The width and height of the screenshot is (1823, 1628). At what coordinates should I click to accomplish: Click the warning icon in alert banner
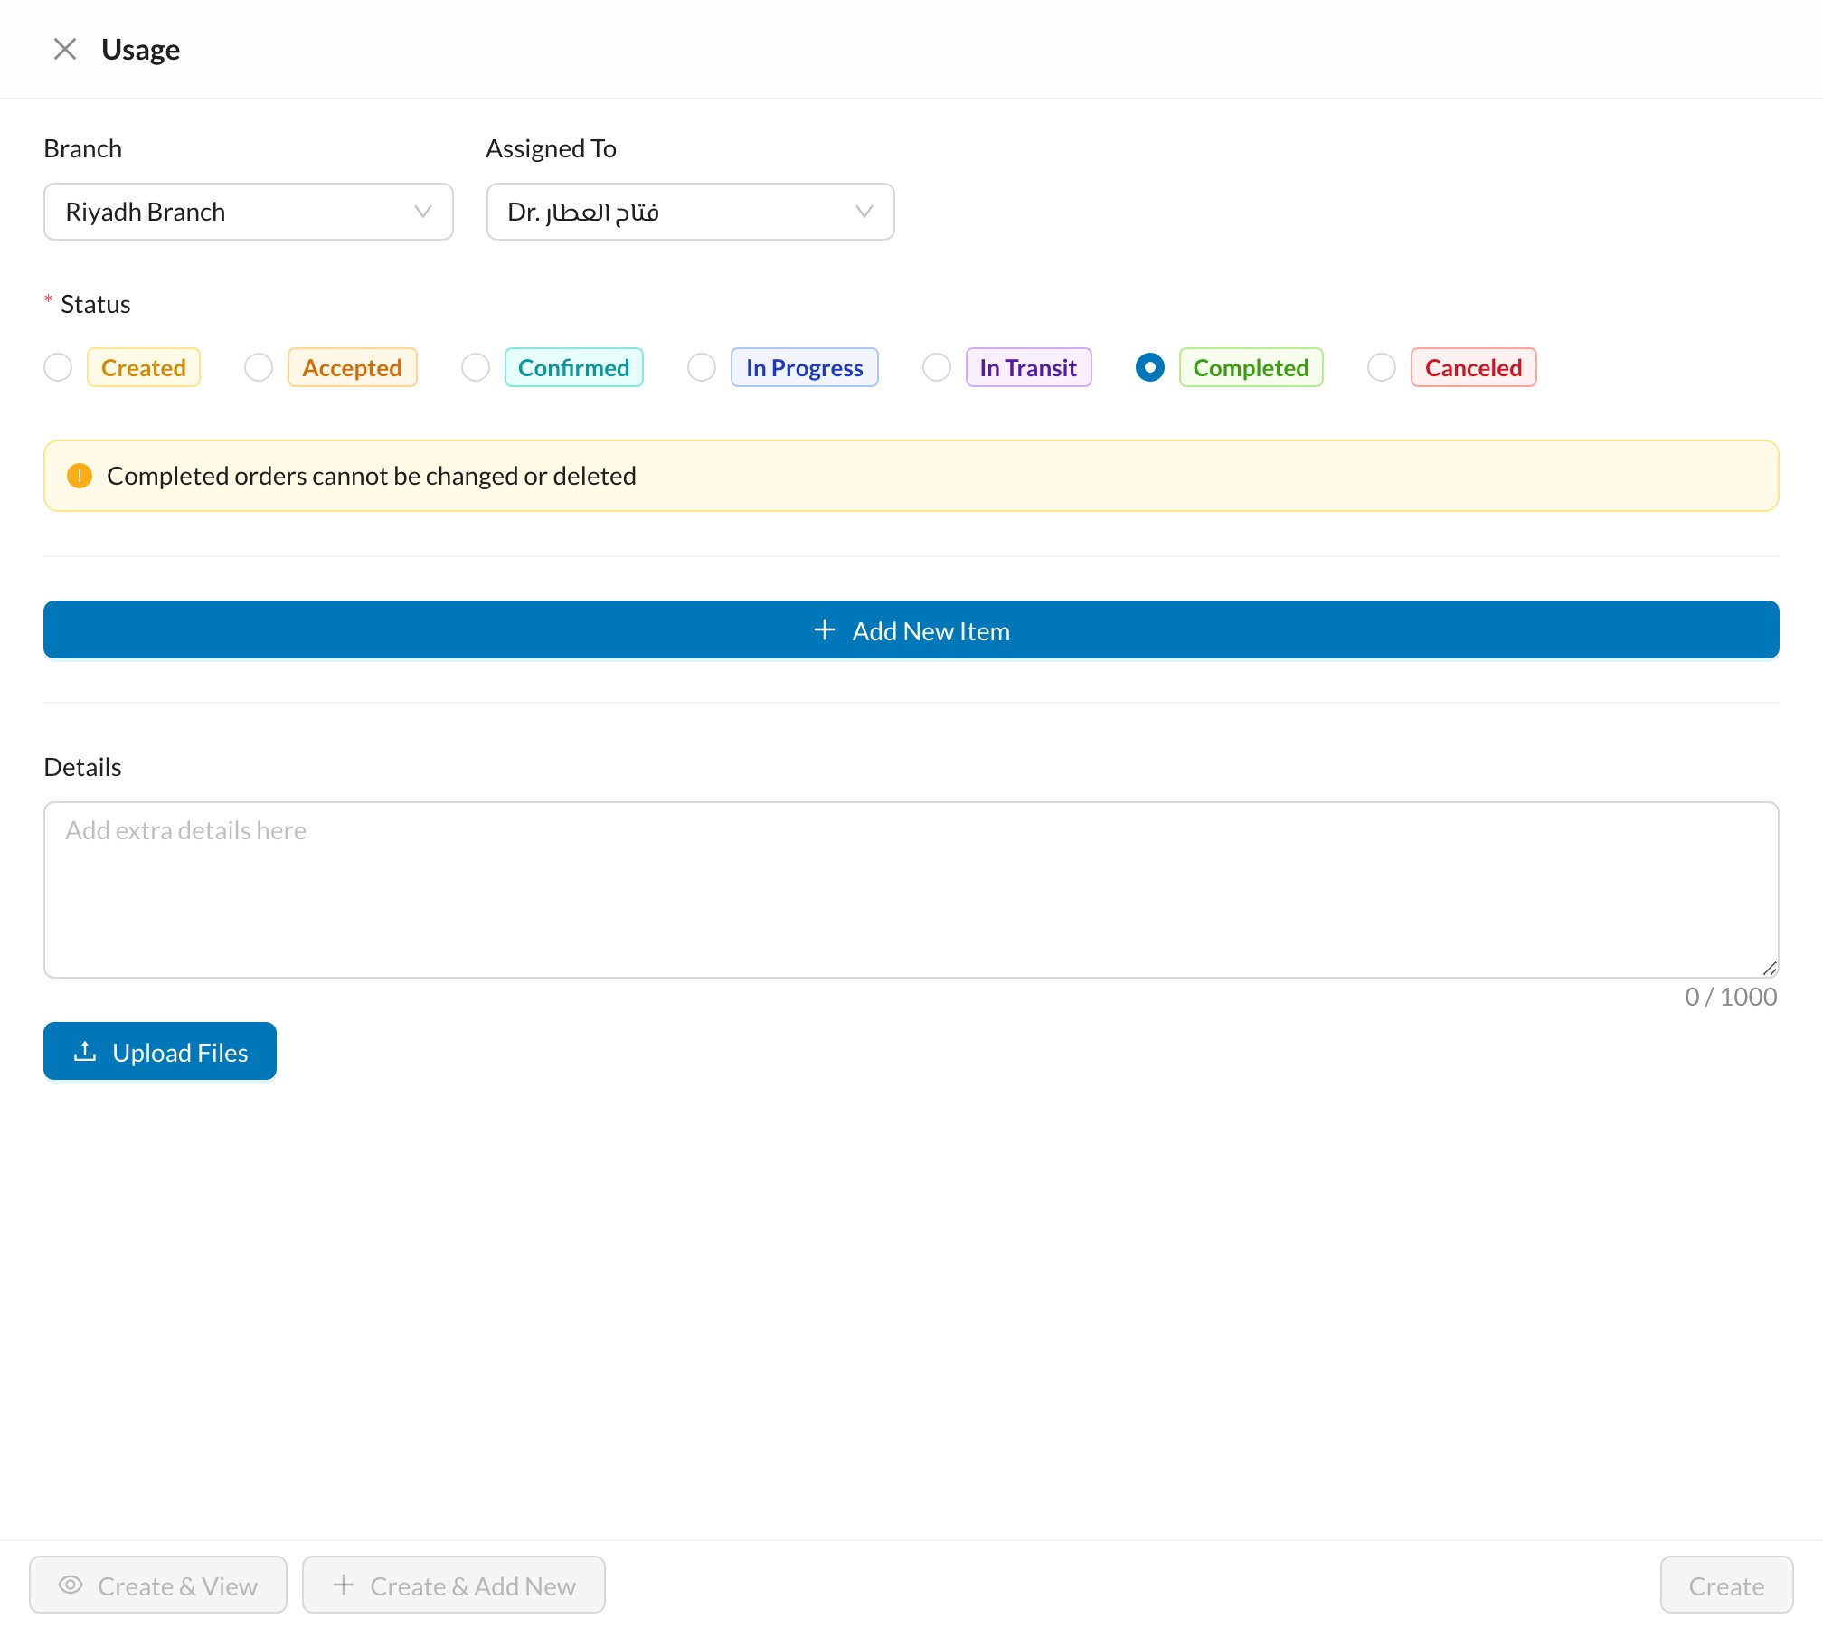pos(80,476)
